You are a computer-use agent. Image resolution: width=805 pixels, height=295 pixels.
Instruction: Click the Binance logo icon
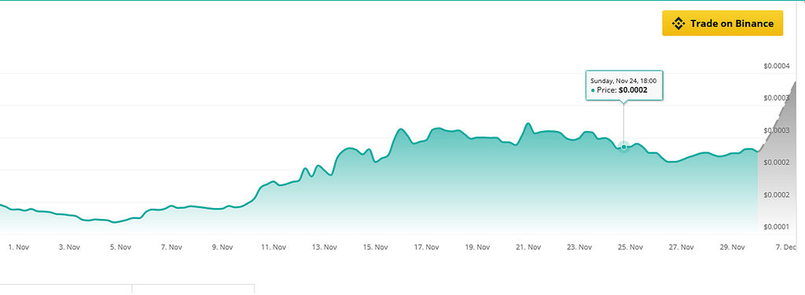678,23
